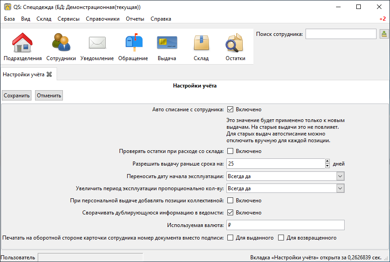Click the Используемая валюта field
Viewport: 390px width, 262px height.
[x=286, y=225]
